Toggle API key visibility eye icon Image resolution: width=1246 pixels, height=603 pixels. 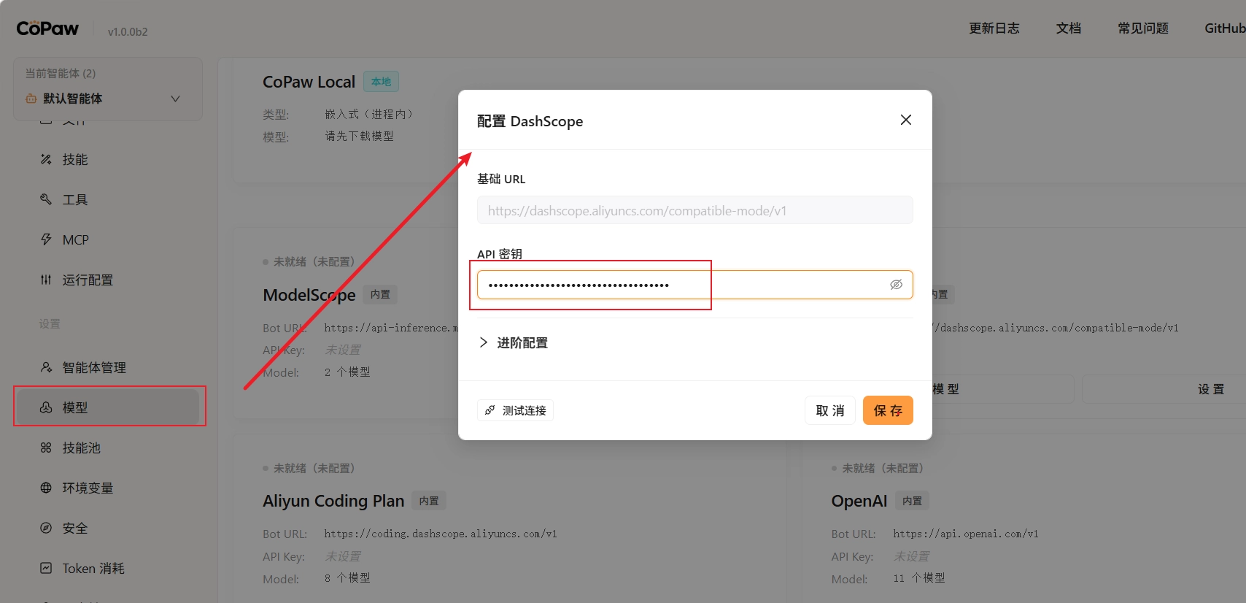pos(896,285)
